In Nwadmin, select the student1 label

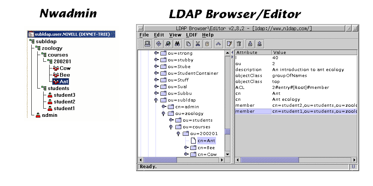tap(65, 108)
